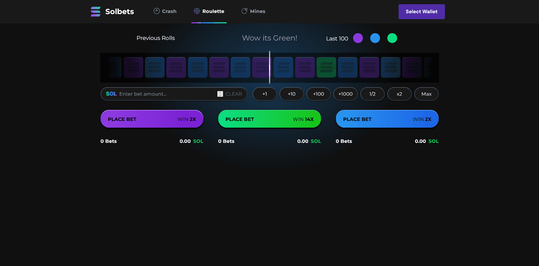Open the Crash game tab
The image size is (539, 266).
pyautogui.click(x=165, y=11)
